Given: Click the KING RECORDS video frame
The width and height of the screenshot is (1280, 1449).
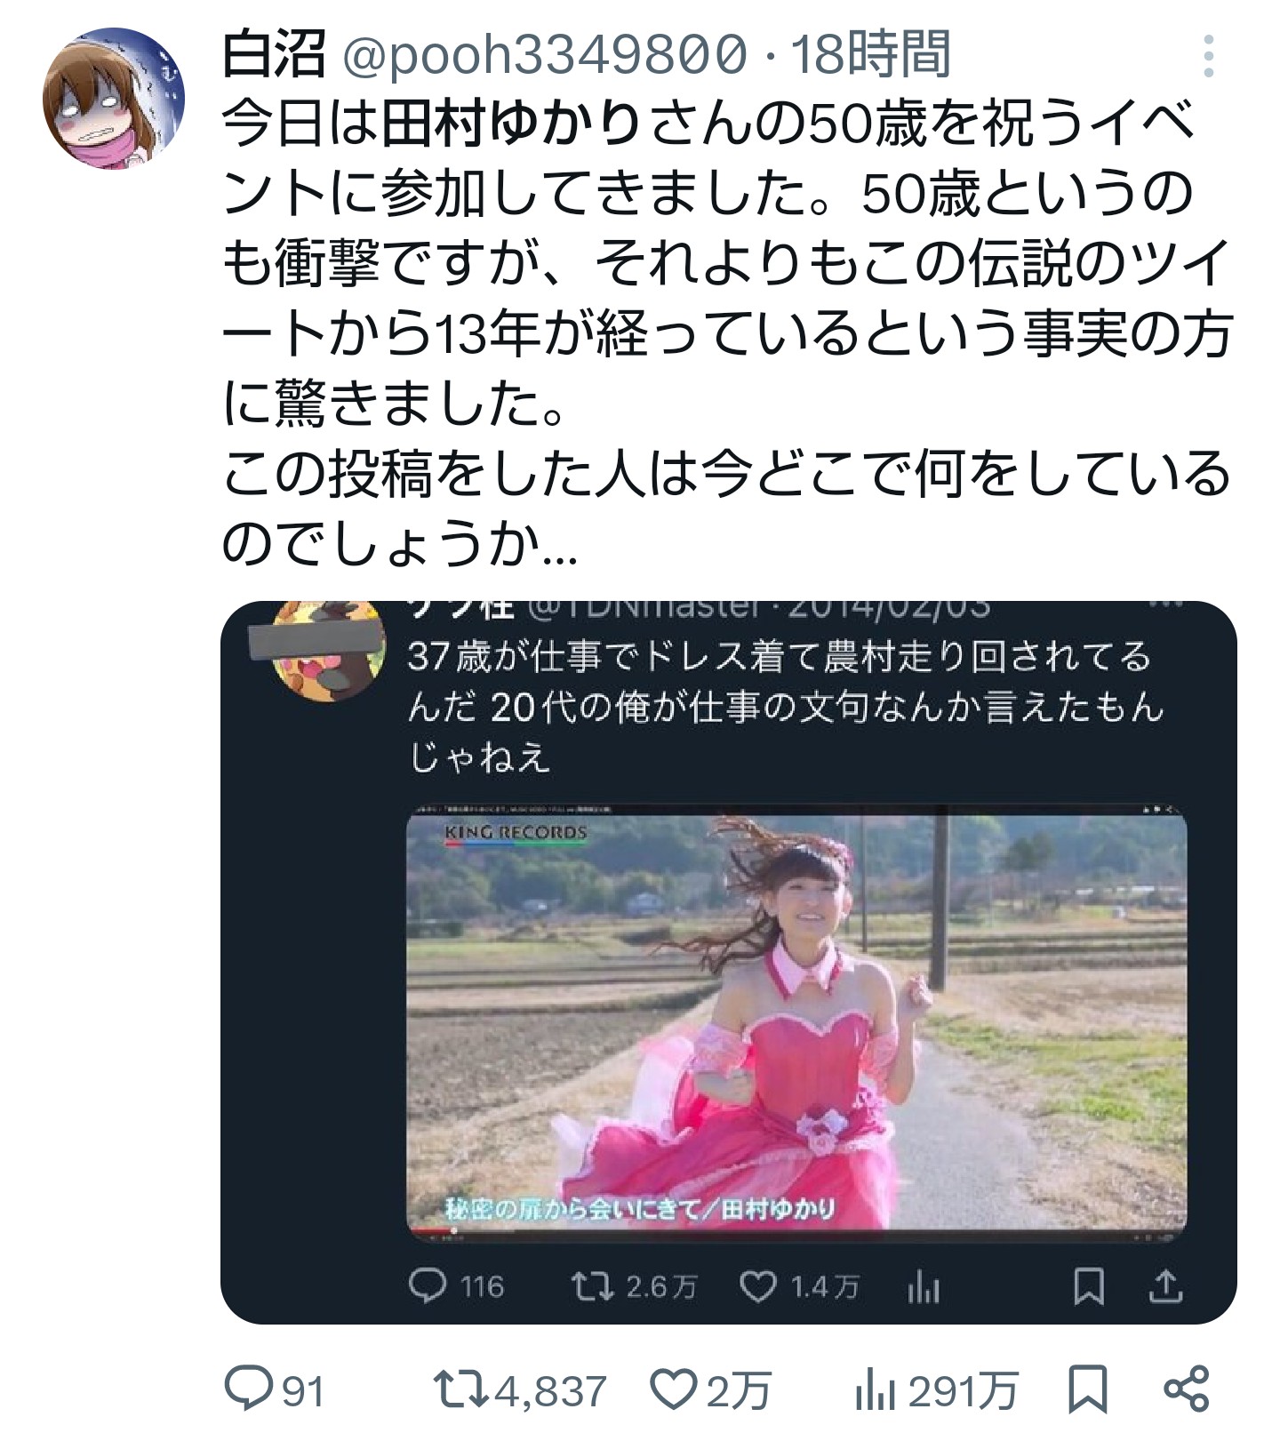Looking at the screenshot, I should 796,1022.
